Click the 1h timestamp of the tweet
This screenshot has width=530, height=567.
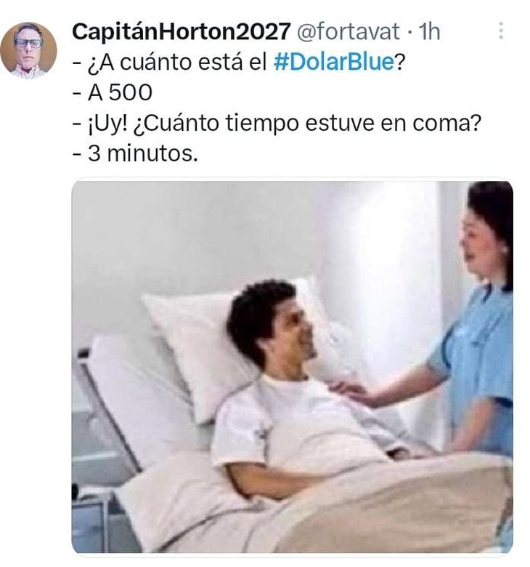[429, 31]
